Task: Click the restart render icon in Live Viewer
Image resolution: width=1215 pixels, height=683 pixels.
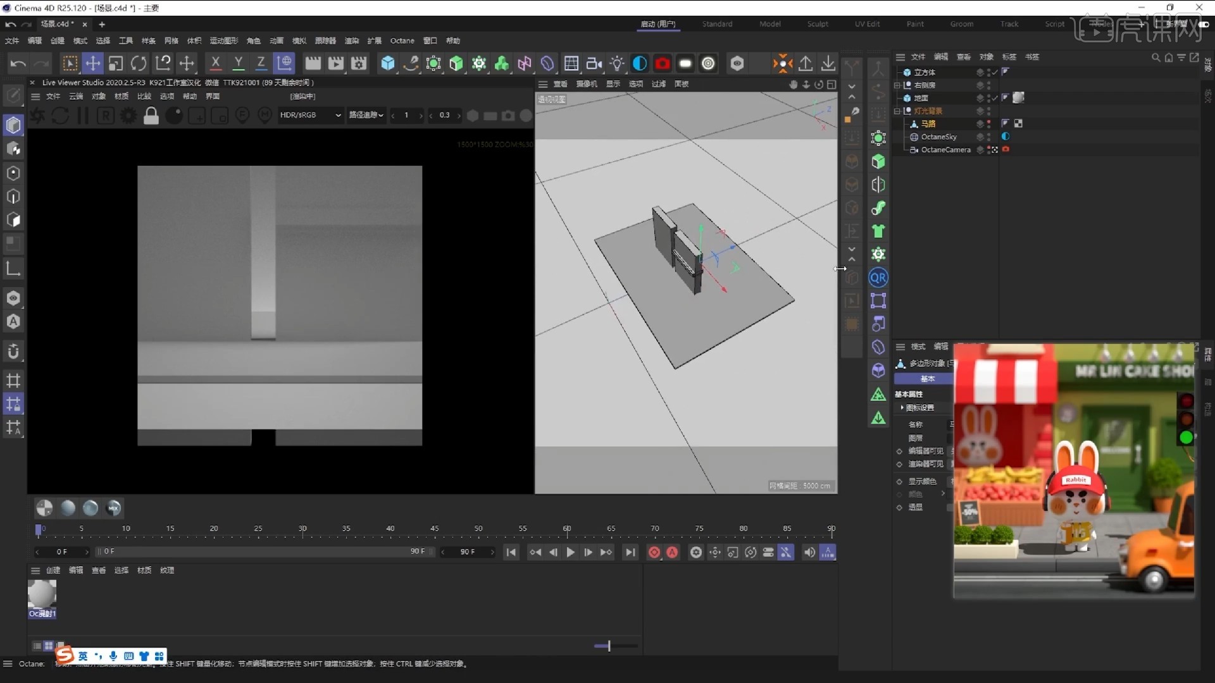Action: (x=60, y=114)
